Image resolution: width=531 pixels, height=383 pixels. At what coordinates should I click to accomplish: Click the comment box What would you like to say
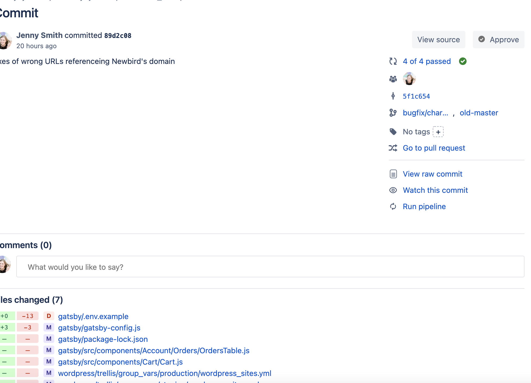[270, 267]
